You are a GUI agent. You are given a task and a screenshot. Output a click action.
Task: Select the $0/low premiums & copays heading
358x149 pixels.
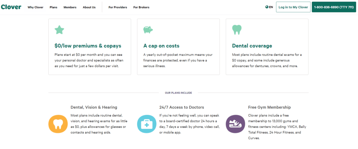[x=88, y=46]
